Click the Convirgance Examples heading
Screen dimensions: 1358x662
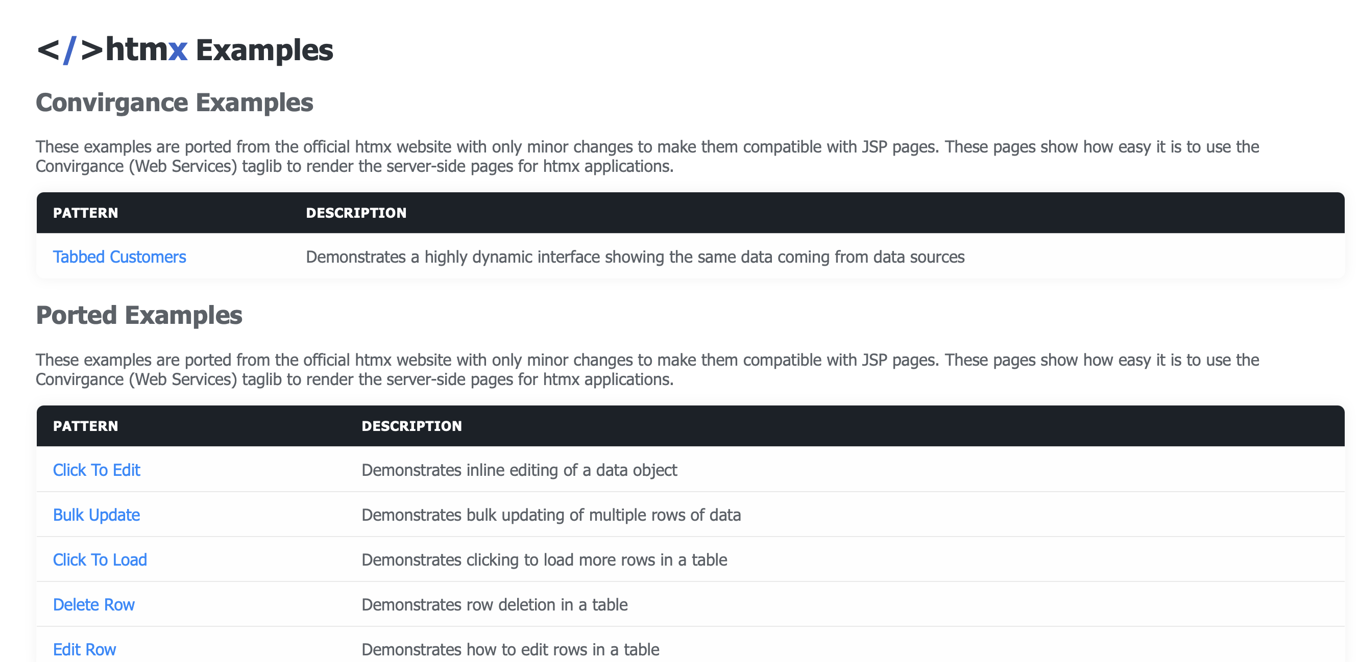point(174,103)
